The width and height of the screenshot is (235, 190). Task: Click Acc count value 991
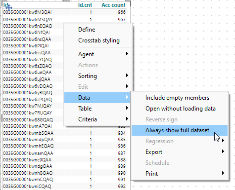pyautogui.click(x=122, y=180)
